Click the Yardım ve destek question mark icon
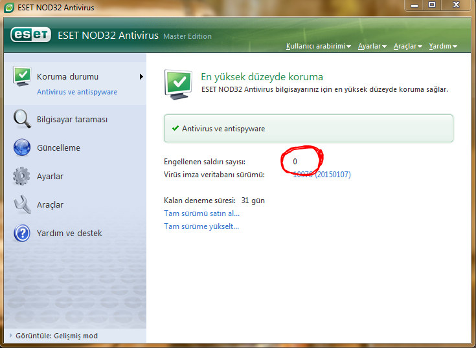Image resolution: width=476 pixels, height=348 pixels. [22, 233]
